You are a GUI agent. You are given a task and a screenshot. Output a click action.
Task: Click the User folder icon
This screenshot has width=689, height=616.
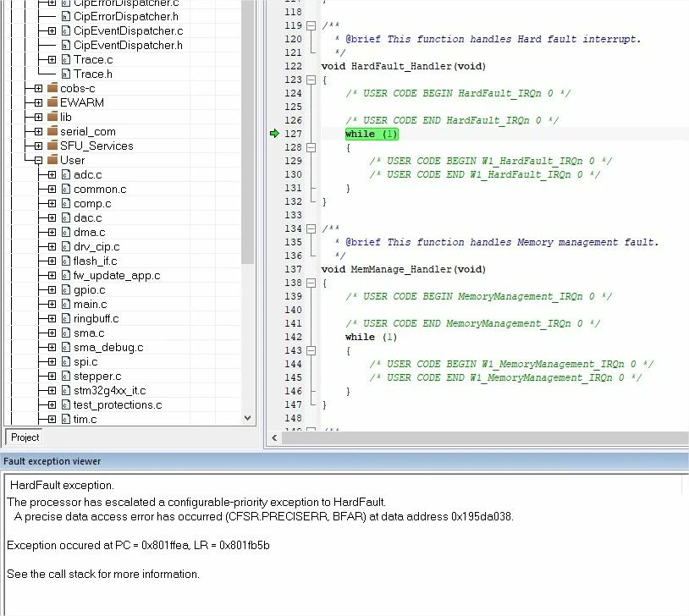(x=52, y=160)
